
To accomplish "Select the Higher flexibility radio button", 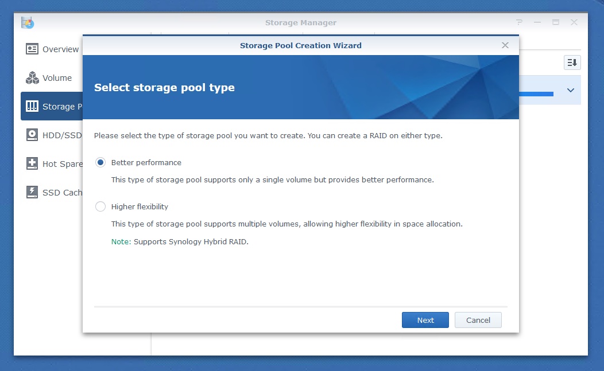I will (100, 206).
